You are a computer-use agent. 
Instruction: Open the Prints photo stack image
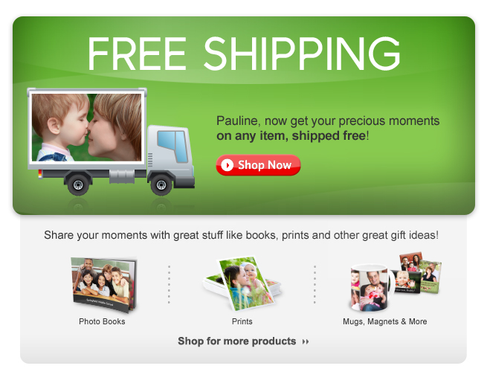(242, 283)
